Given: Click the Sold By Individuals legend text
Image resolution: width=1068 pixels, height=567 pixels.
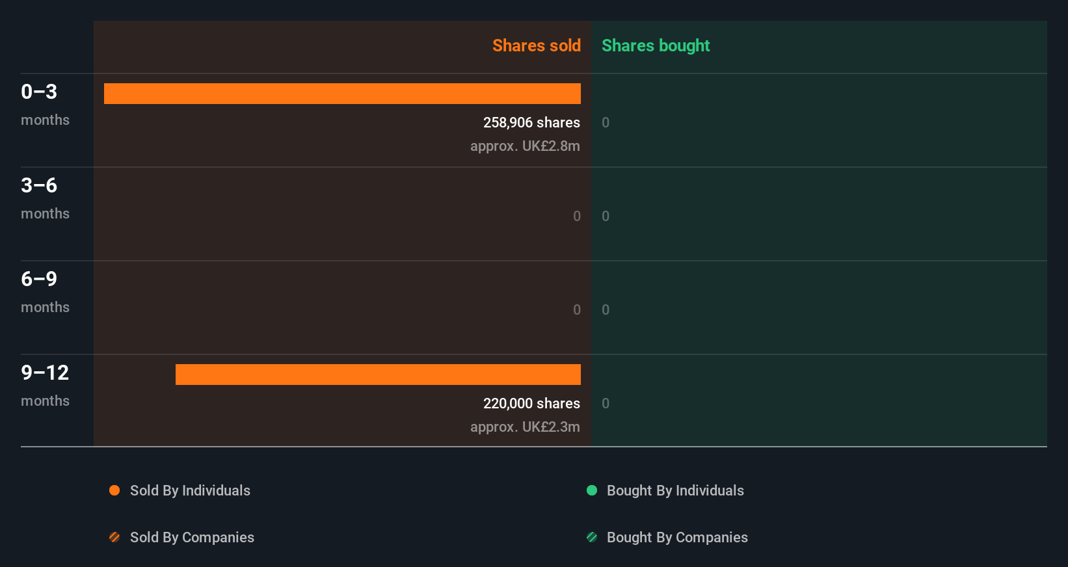Looking at the screenshot, I should click(x=190, y=490).
